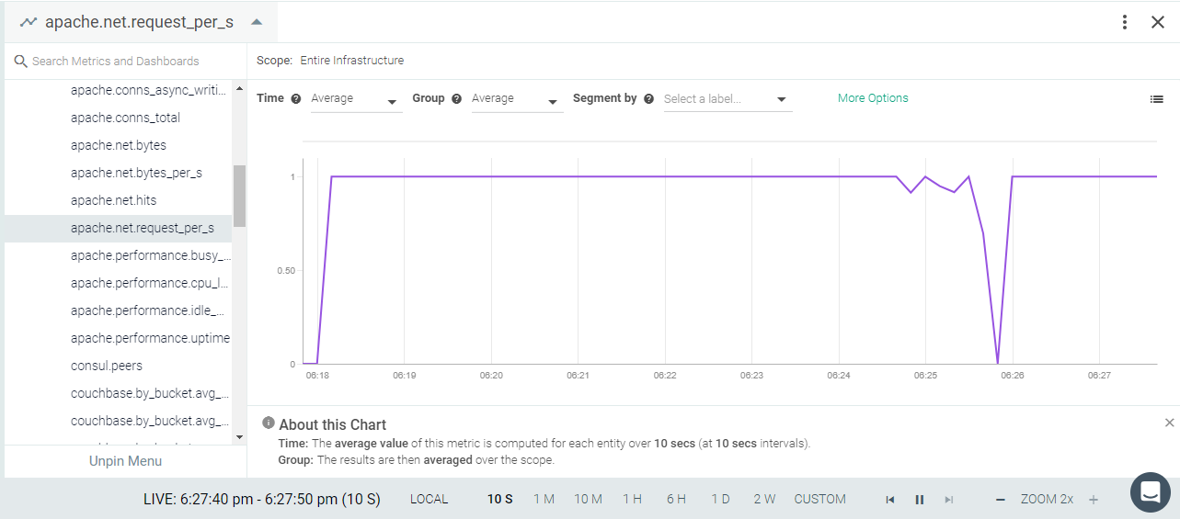Image resolution: width=1180 pixels, height=519 pixels.
Task: Open the three-dot more options menu
Action: click(x=1125, y=22)
